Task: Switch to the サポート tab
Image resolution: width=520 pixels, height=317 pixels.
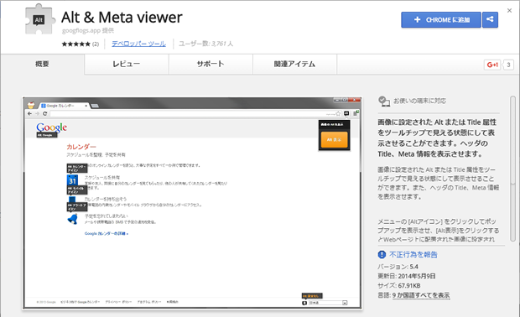Action: click(211, 64)
